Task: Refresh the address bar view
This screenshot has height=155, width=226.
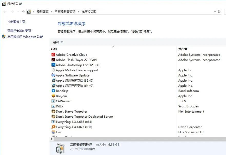Action: 219,12
